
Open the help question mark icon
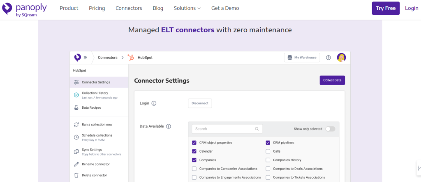point(328,57)
